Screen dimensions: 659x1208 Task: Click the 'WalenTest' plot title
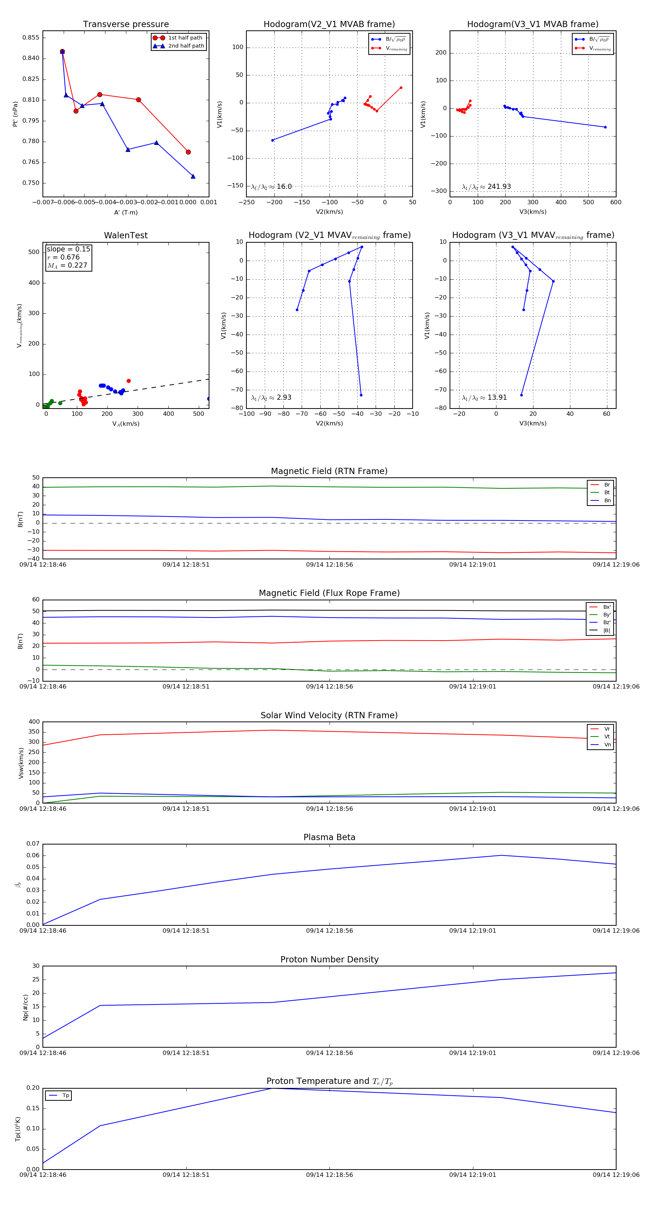click(x=126, y=235)
